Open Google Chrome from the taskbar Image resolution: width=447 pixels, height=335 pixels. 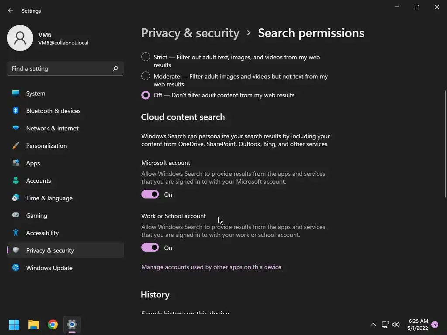click(x=53, y=325)
